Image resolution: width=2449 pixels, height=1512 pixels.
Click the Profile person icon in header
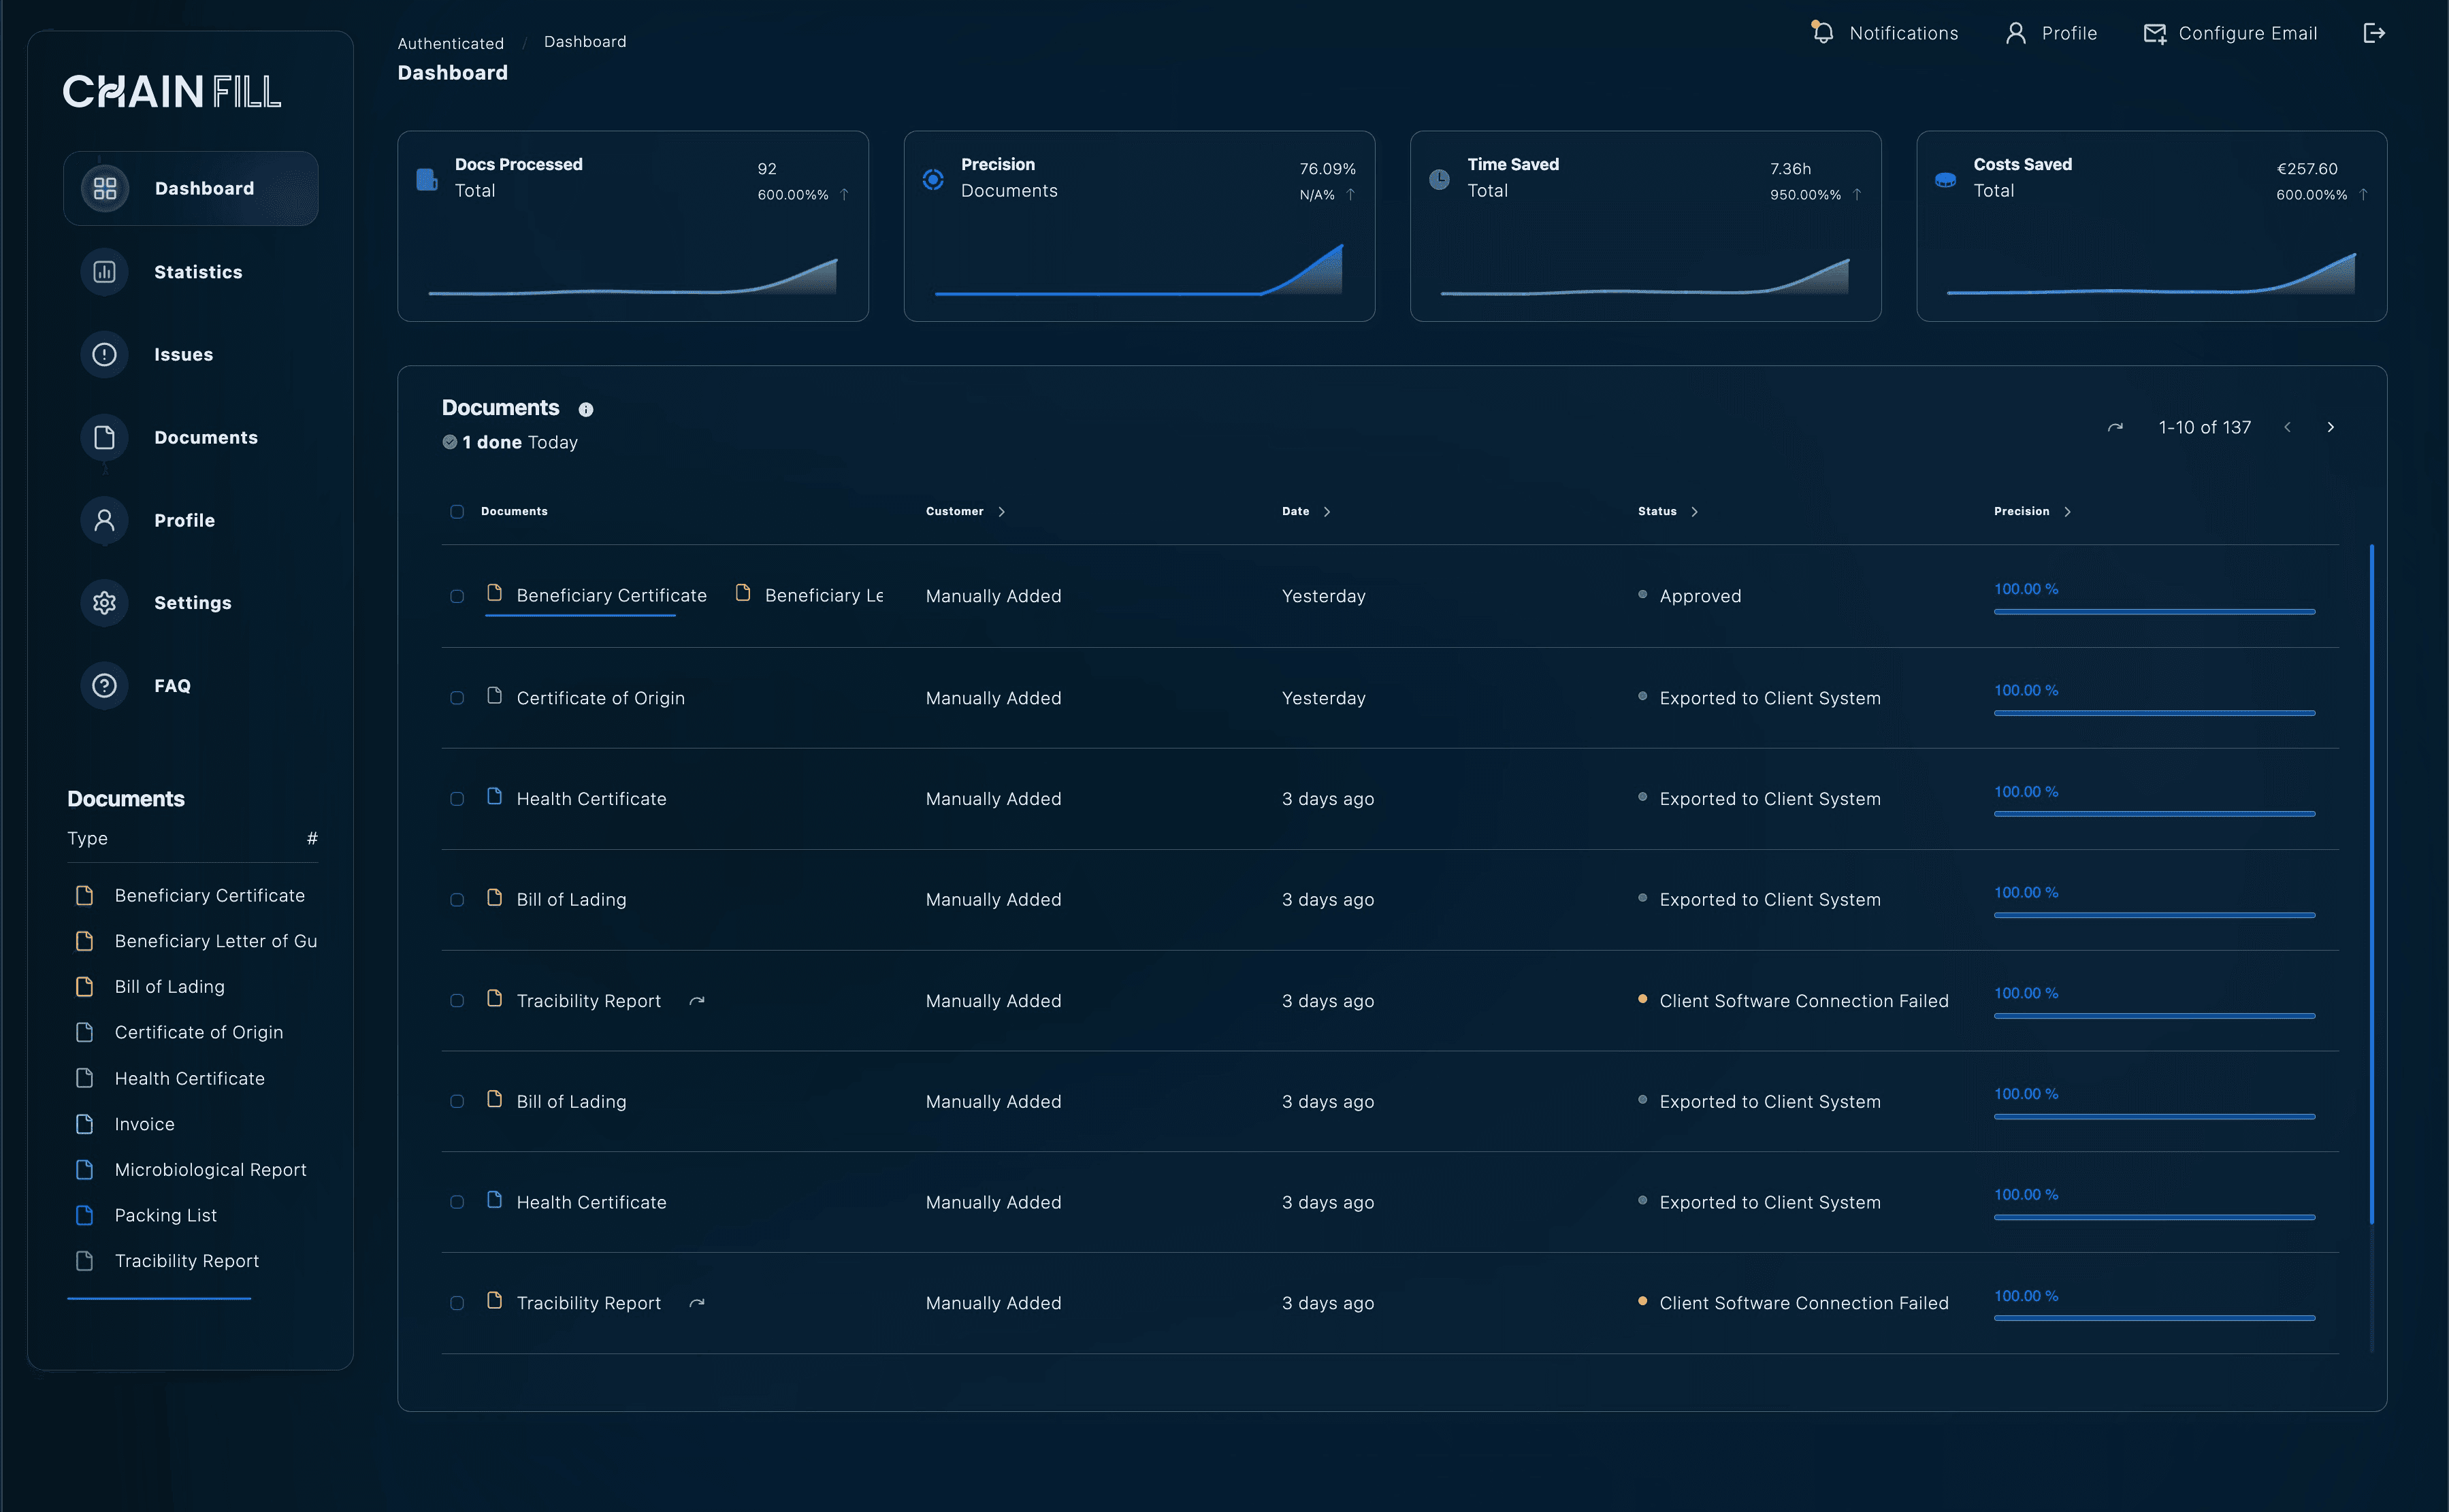pos(2016,33)
